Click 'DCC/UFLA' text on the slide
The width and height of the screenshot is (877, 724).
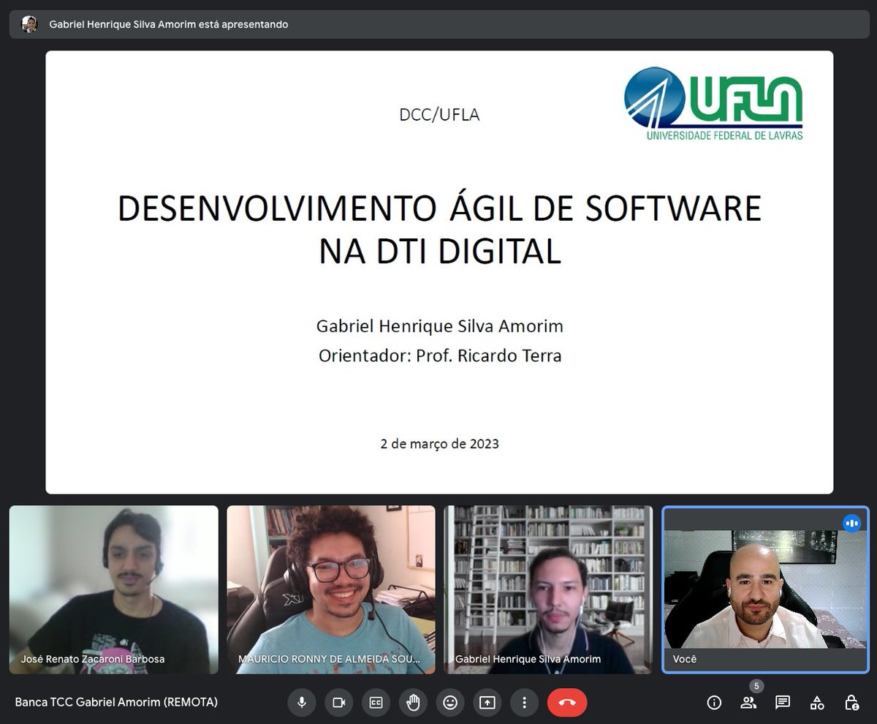[x=439, y=115]
